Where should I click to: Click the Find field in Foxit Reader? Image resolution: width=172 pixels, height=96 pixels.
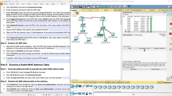66,4
